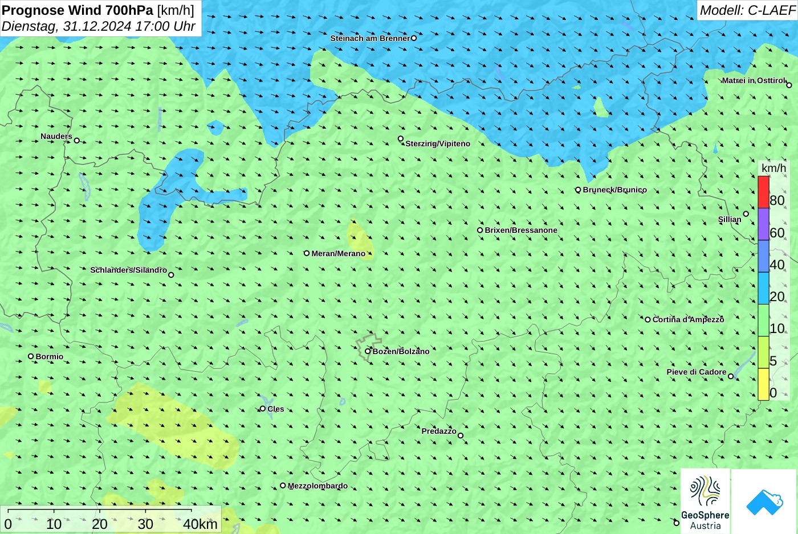Image resolution: width=798 pixels, height=534 pixels.
Task: Click the Nauders location marker
Action: click(x=77, y=141)
